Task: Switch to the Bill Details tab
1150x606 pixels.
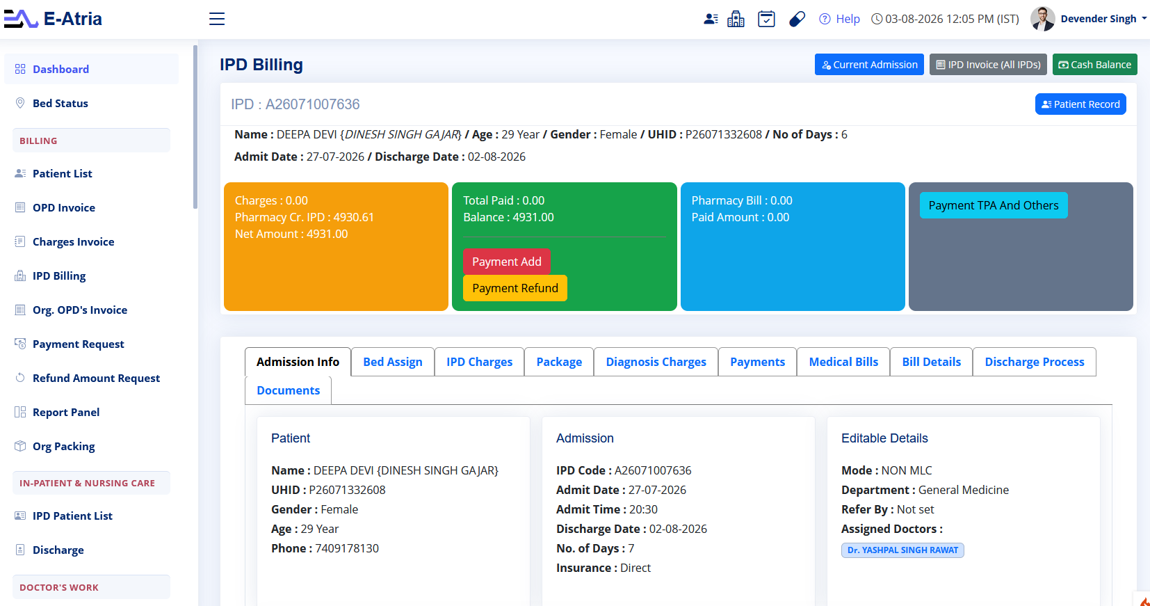Action: point(931,362)
